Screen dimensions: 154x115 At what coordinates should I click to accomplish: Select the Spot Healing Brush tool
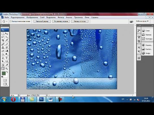pyautogui.click(x=3, y=44)
